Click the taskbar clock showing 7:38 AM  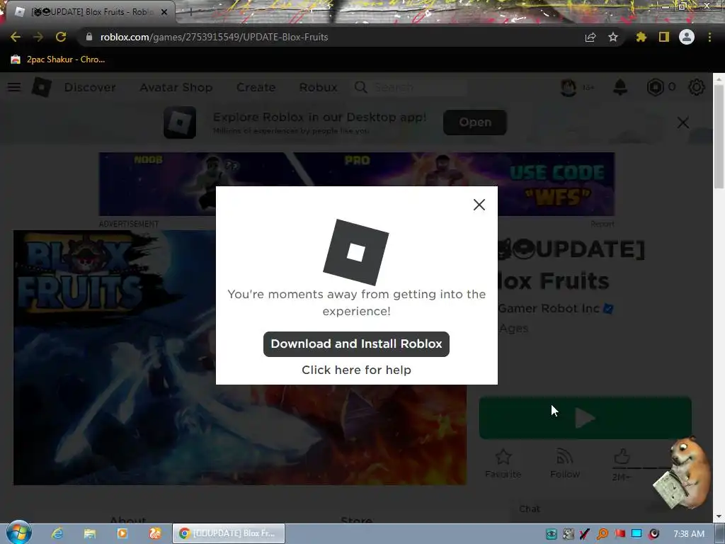point(688,534)
